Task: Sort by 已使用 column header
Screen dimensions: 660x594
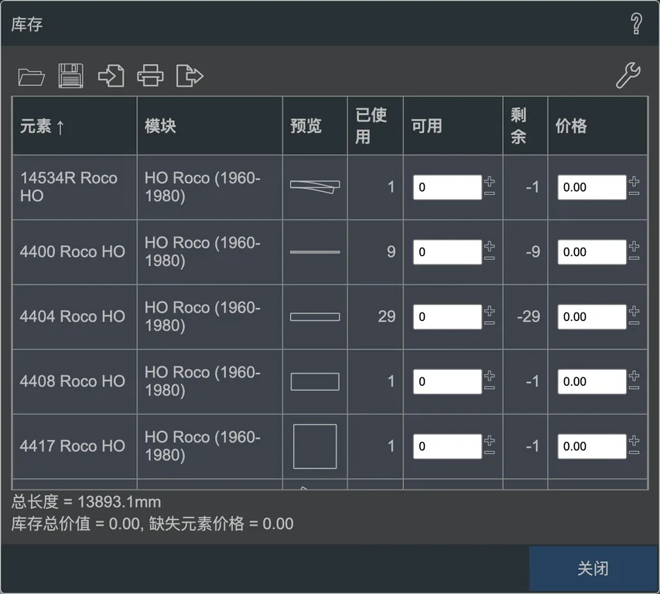Action: pos(375,126)
